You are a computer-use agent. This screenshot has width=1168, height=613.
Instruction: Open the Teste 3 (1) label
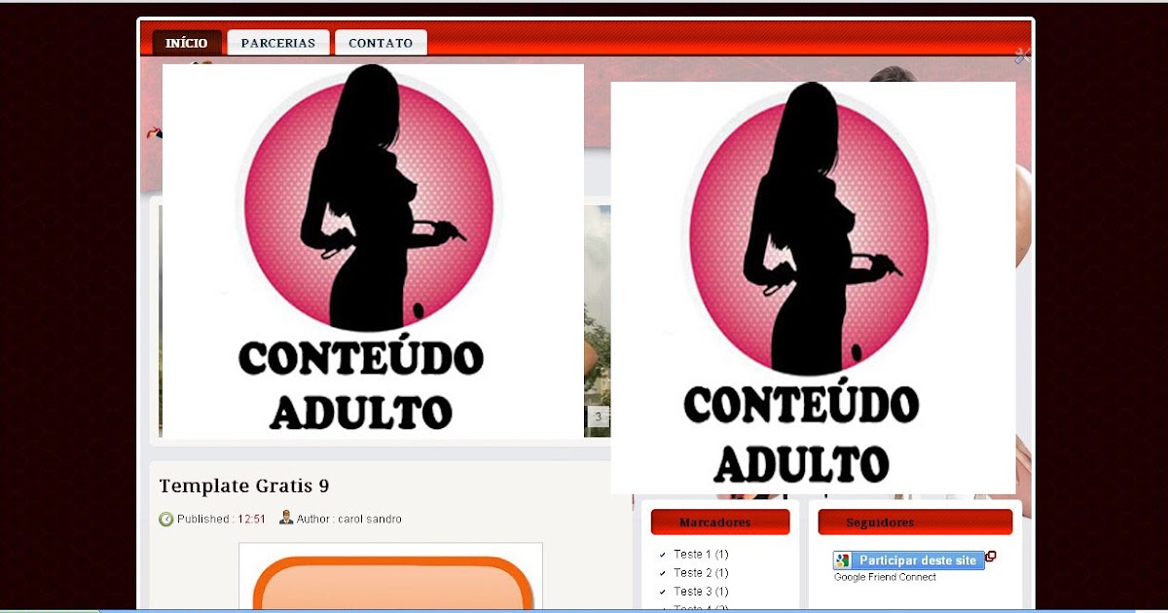point(701,592)
